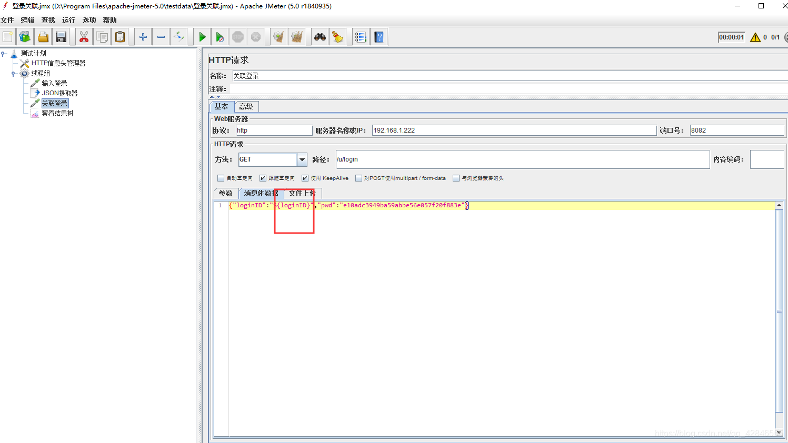This screenshot has height=443, width=788.
Task: Click the 内容编码 input field
Action: click(x=767, y=159)
